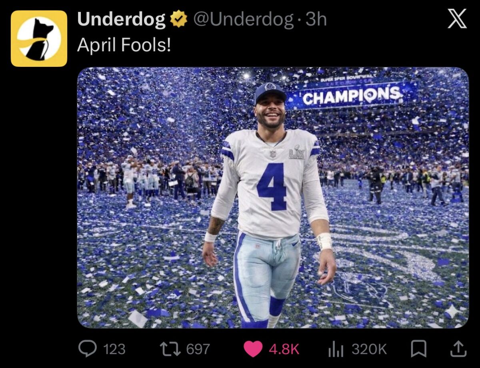Unlike the post with the pink heart

coord(253,349)
